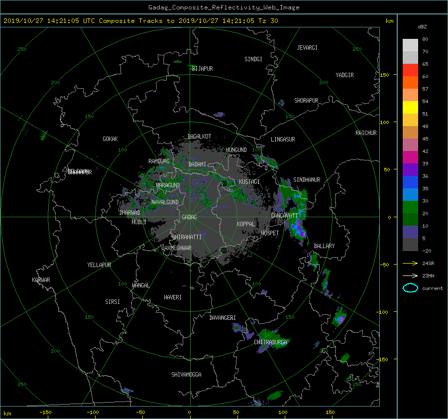Click the 'current' legend text
448x419 pixels.
pyautogui.click(x=432, y=288)
